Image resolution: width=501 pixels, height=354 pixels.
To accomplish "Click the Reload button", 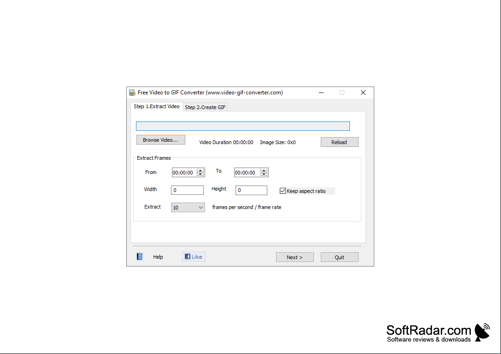I will coord(339,142).
